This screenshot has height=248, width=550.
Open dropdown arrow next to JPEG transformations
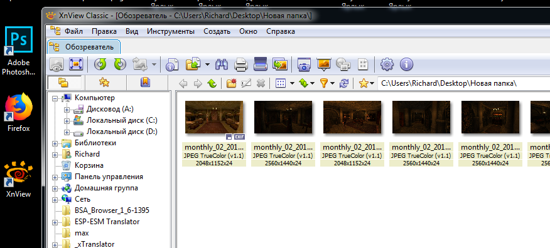154,65
